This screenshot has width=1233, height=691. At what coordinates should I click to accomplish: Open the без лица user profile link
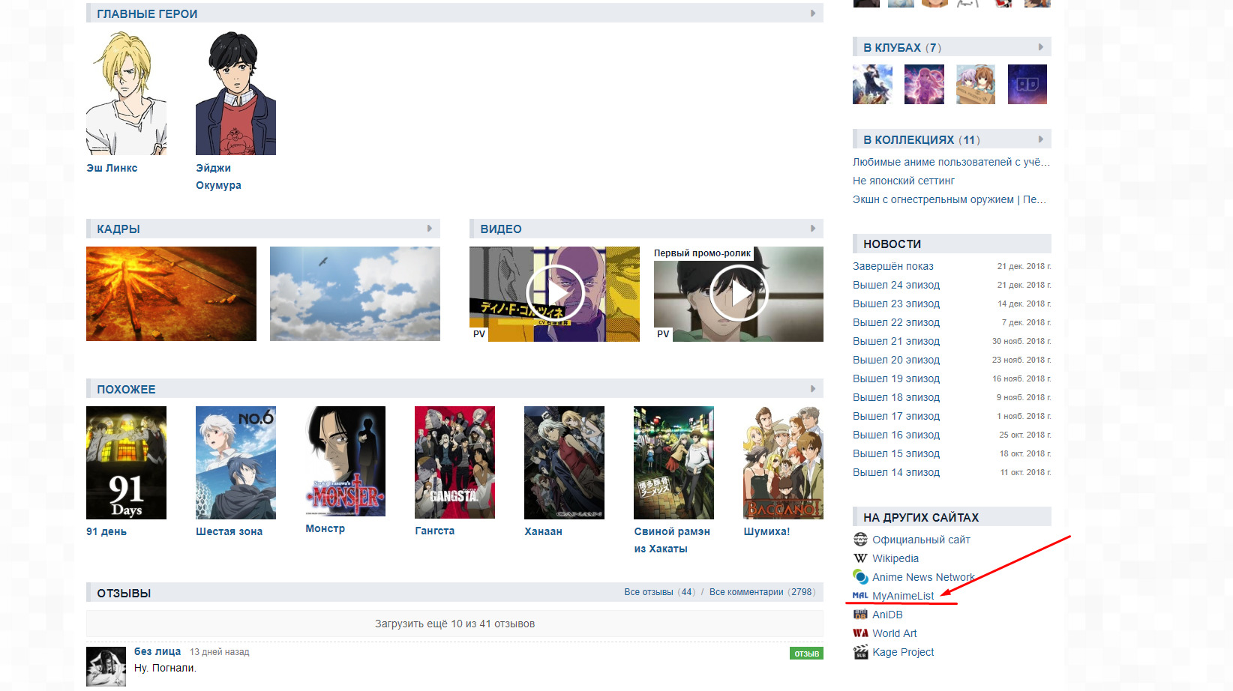[x=157, y=651]
